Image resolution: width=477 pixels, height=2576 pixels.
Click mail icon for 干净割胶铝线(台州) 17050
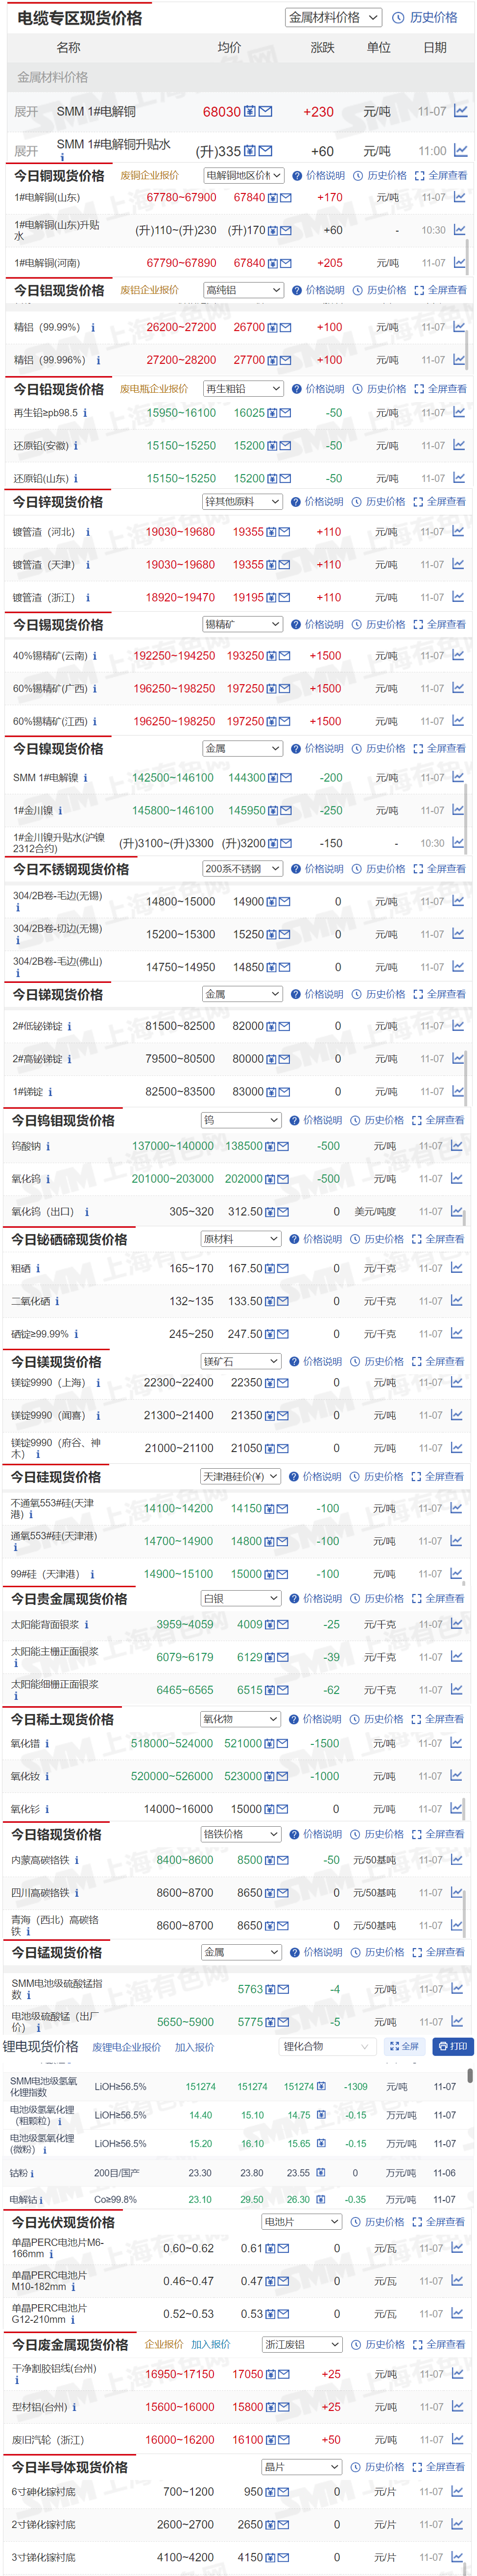(x=284, y=2374)
